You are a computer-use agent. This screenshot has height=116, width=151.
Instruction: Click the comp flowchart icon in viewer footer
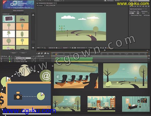tap(103, 48)
